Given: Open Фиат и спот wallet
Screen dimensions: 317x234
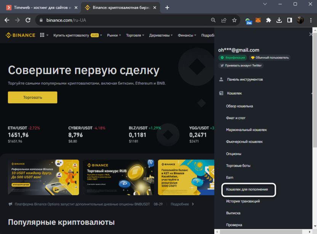Looking at the screenshot, I should [236, 118].
